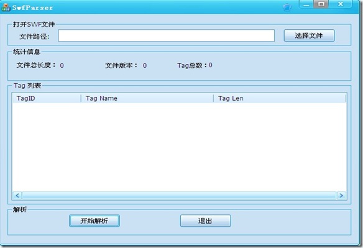363x248 pixels.
Task: Sort by the Tag Len column header
Action: 280,98
